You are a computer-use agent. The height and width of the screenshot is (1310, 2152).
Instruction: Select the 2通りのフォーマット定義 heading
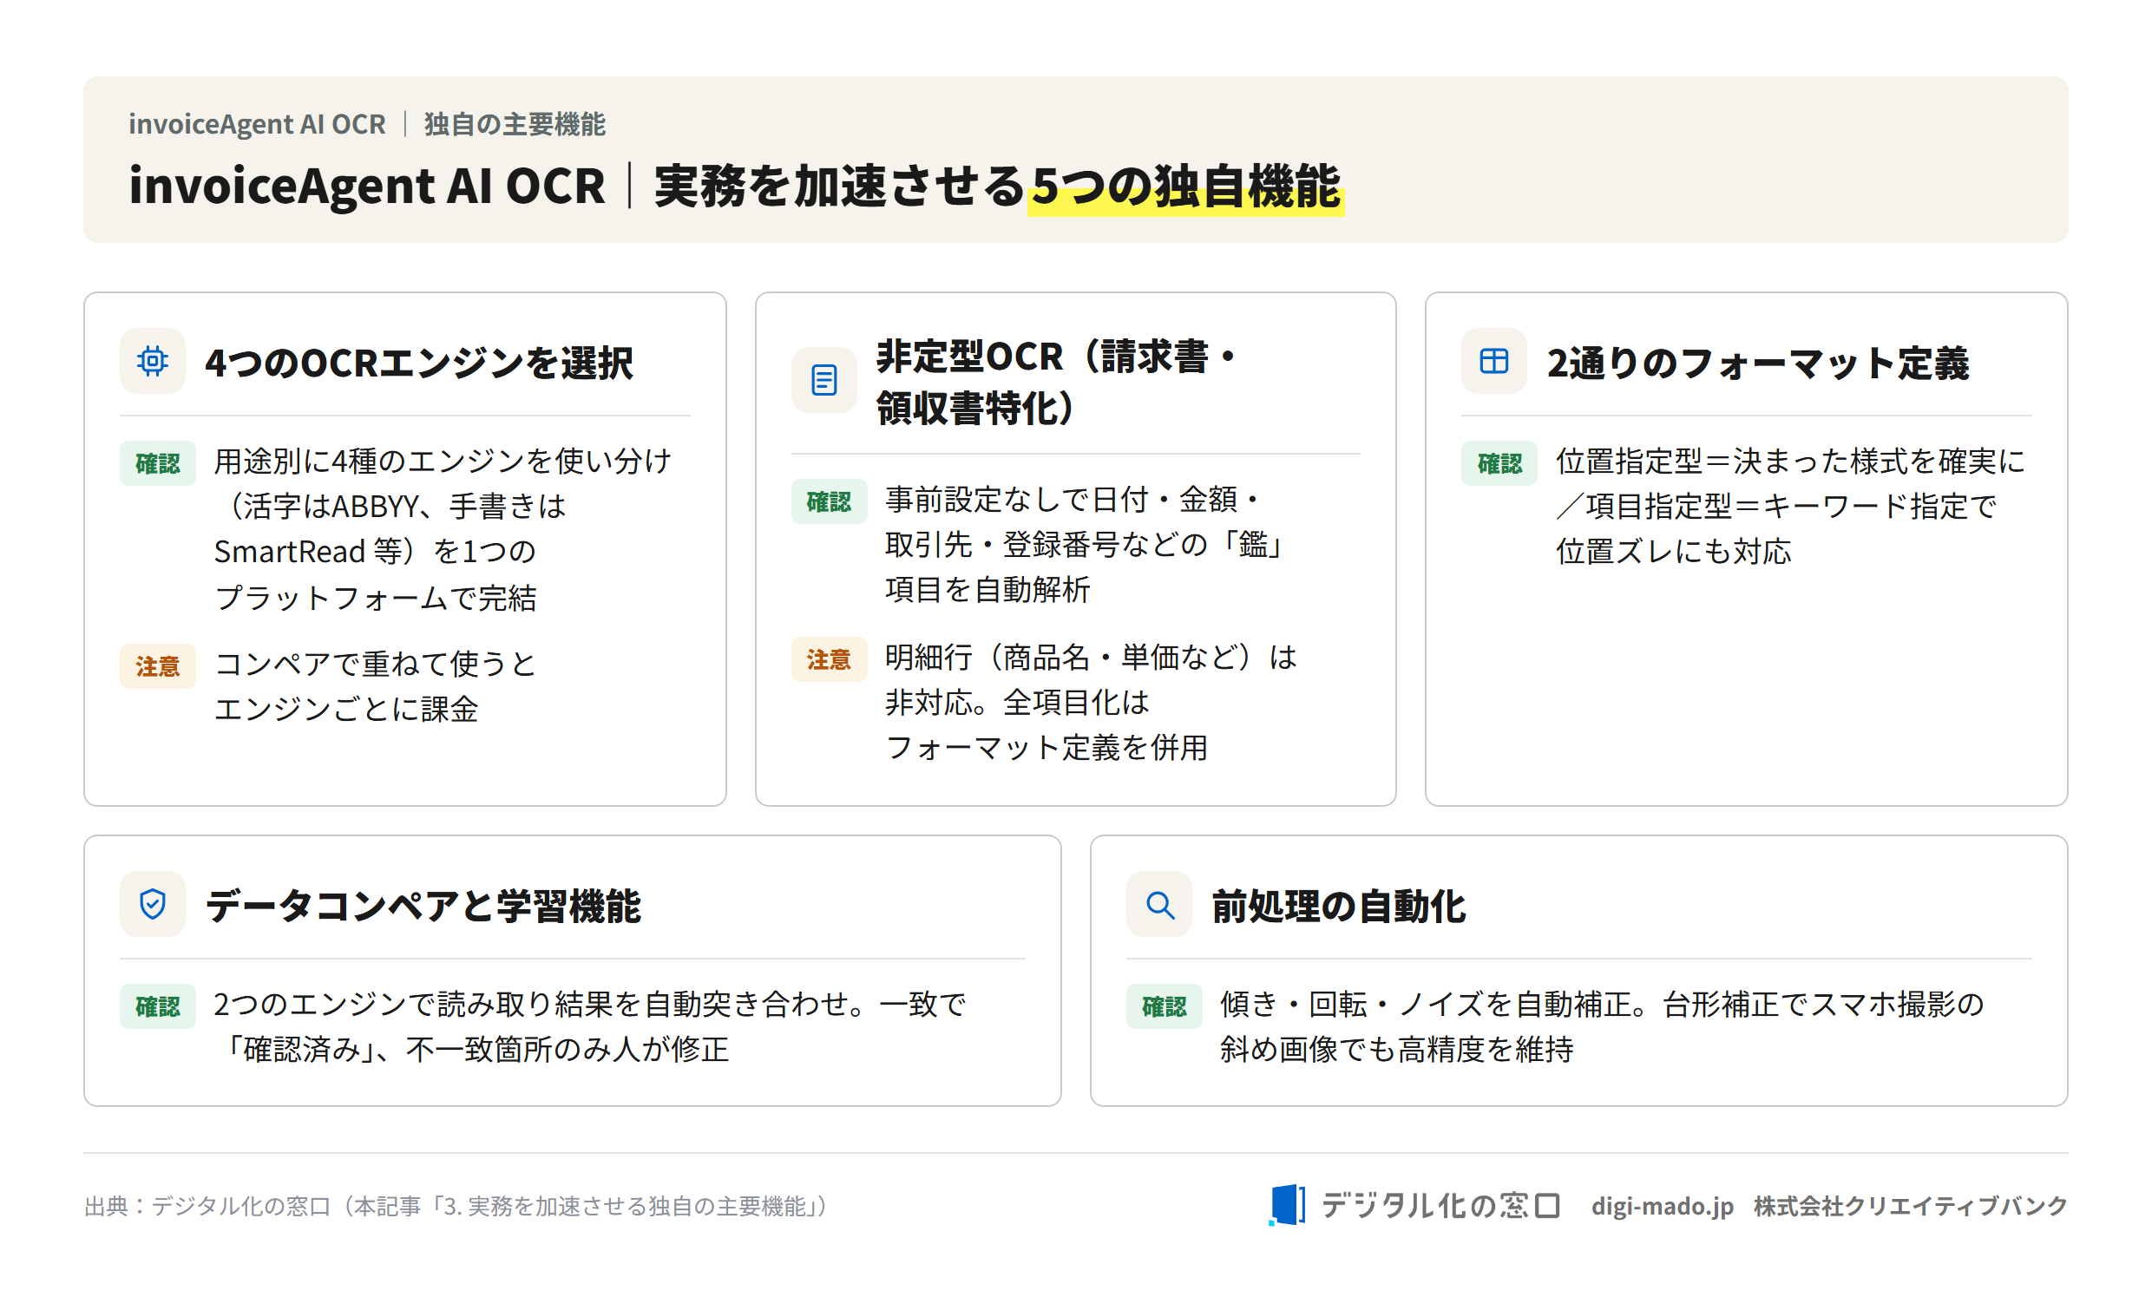pyautogui.click(x=1757, y=363)
